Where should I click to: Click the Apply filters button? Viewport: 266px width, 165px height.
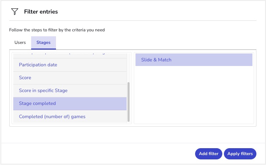pos(240,154)
